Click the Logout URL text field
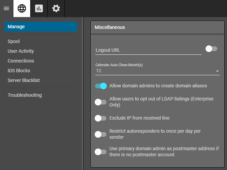 click(x=148, y=50)
